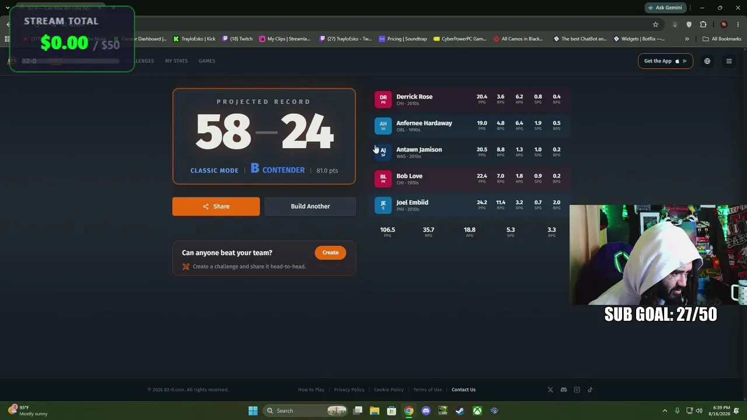The width and height of the screenshot is (747, 420).
Task: Open the My Clips Streamlabs bookmark
Action: pos(285,39)
